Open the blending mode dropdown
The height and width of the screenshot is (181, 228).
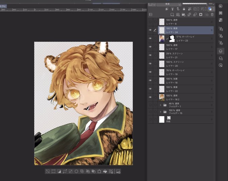pyautogui.click(x=169, y=4)
